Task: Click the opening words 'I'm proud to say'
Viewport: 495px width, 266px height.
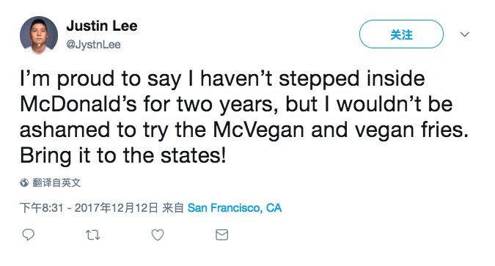Action: pyautogui.click(x=100, y=79)
